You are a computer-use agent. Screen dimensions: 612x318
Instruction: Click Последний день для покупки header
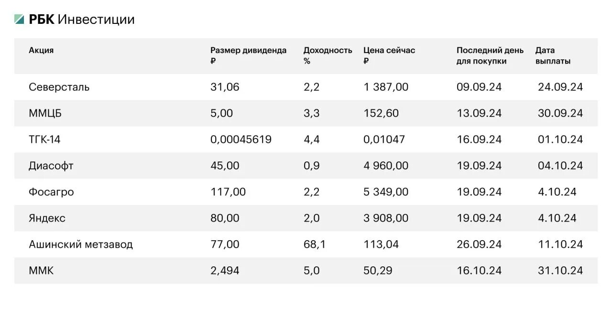tap(490, 55)
